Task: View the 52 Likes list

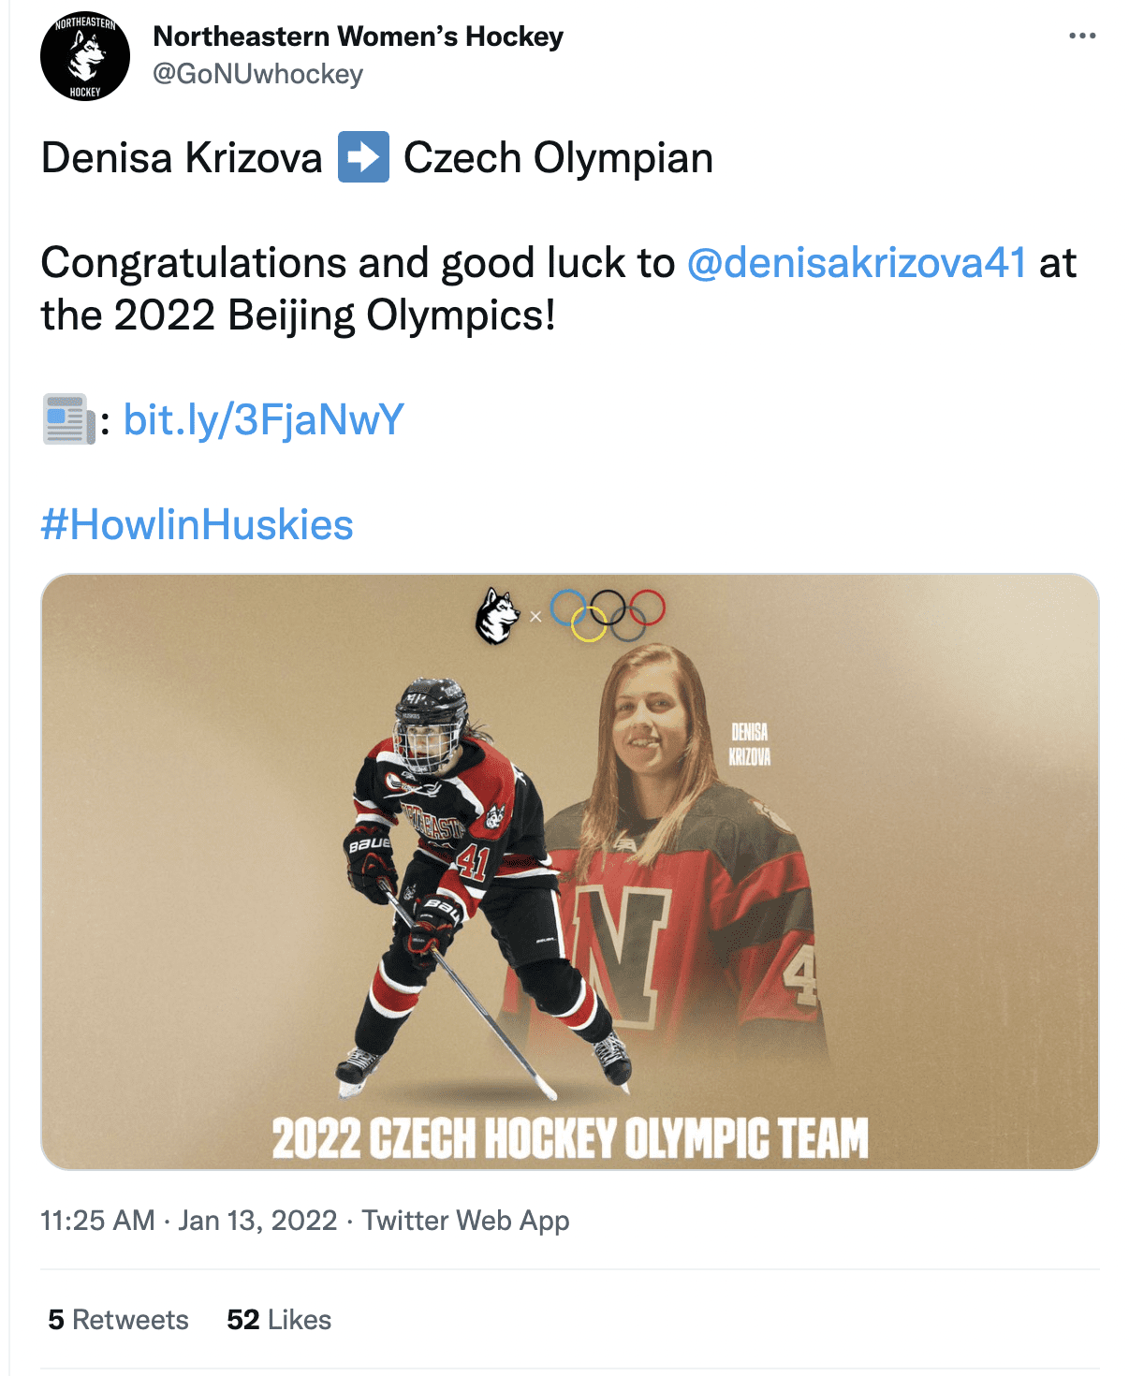Action: click(x=279, y=1320)
